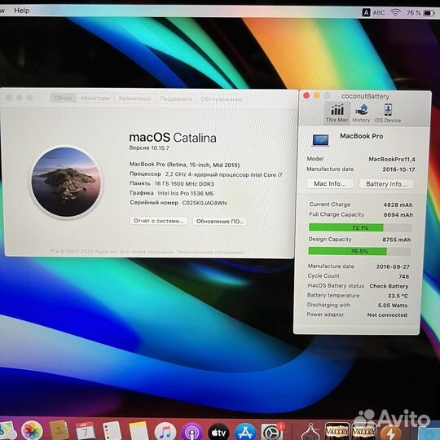Click the 6694 mAh full charge capacity value
The width and height of the screenshot is (440, 440).
pyautogui.click(x=398, y=215)
